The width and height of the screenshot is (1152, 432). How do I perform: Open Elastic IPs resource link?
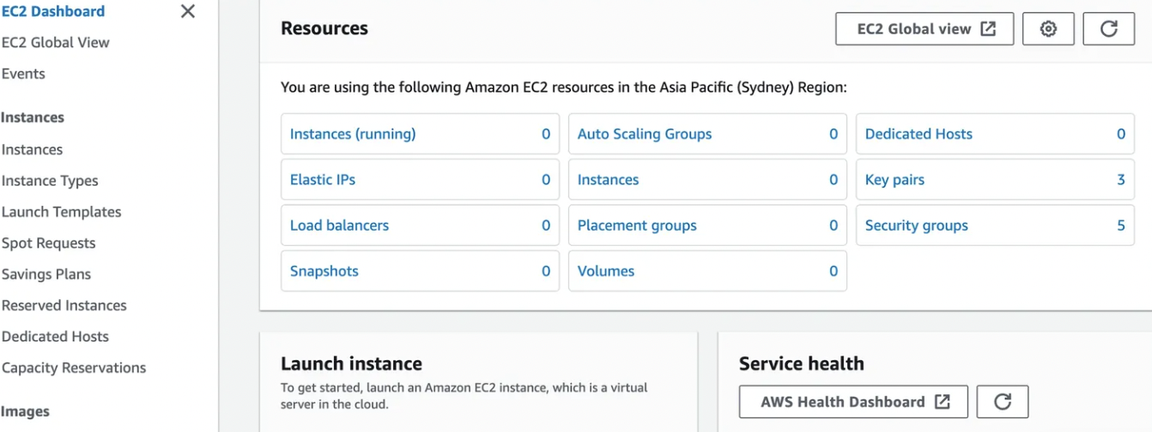click(323, 180)
